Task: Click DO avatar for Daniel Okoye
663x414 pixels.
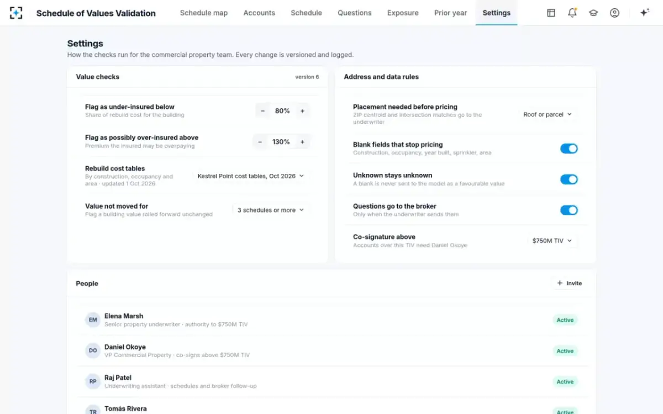Action: (x=93, y=351)
